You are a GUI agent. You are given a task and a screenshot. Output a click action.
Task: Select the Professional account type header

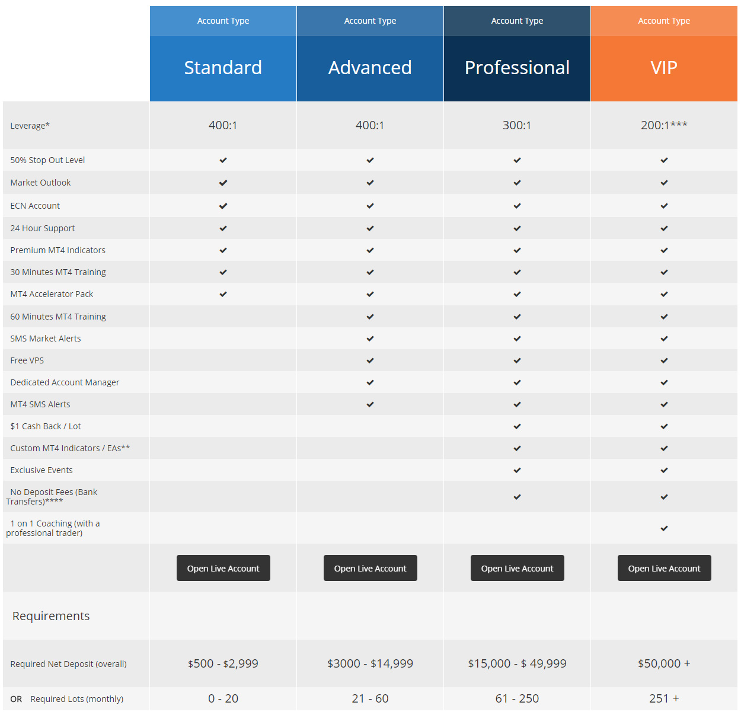(x=517, y=68)
